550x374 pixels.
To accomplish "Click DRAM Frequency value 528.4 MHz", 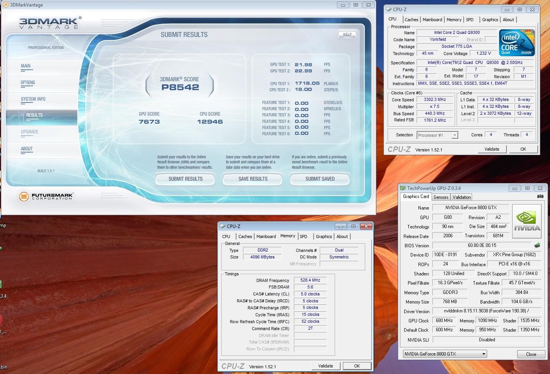I will pyautogui.click(x=310, y=280).
